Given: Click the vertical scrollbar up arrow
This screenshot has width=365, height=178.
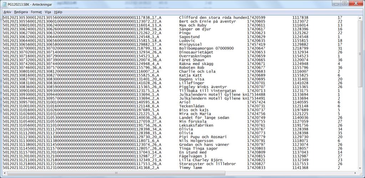Looking at the screenshot, I should [361, 18].
